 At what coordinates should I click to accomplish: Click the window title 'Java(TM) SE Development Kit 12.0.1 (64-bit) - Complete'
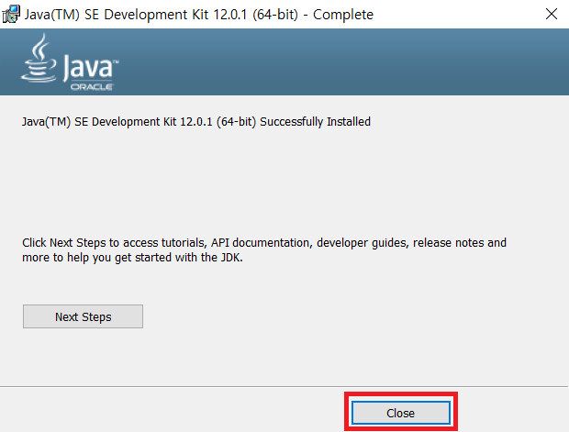[x=199, y=15]
